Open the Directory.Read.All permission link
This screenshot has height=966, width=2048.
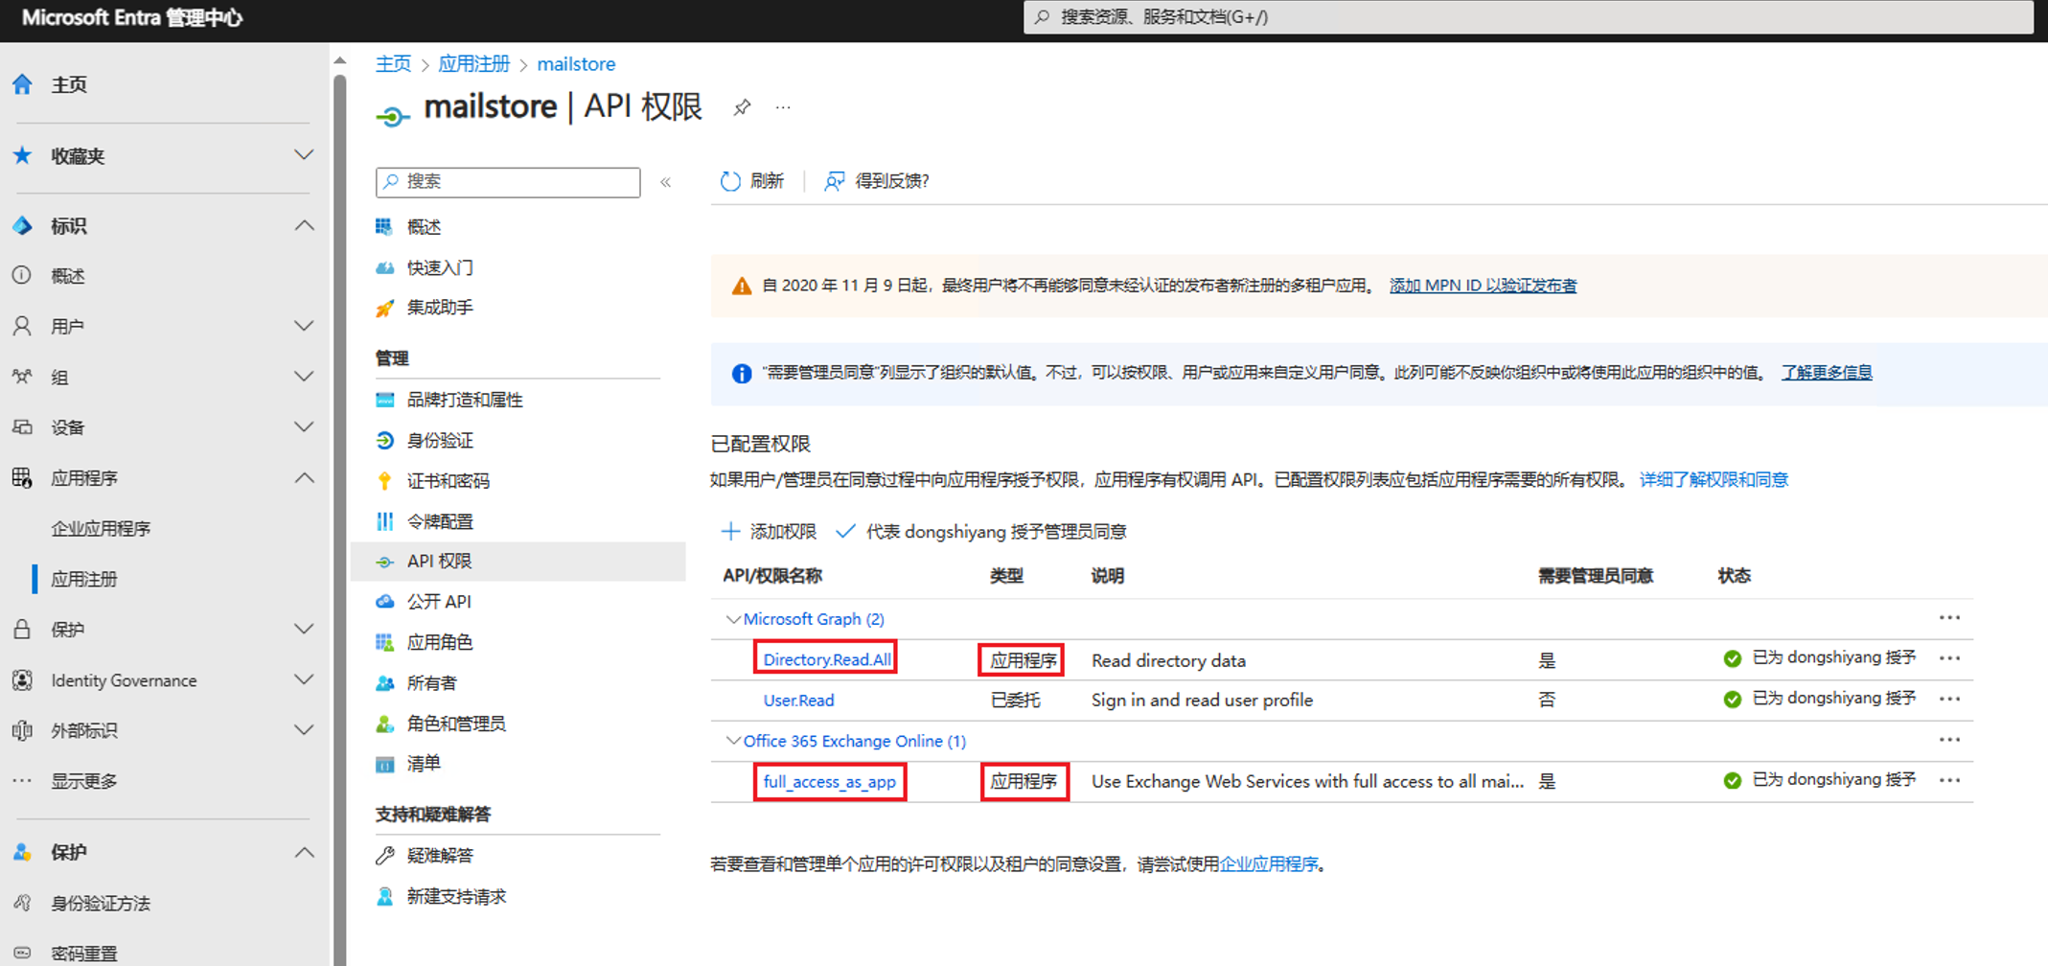click(827, 659)
